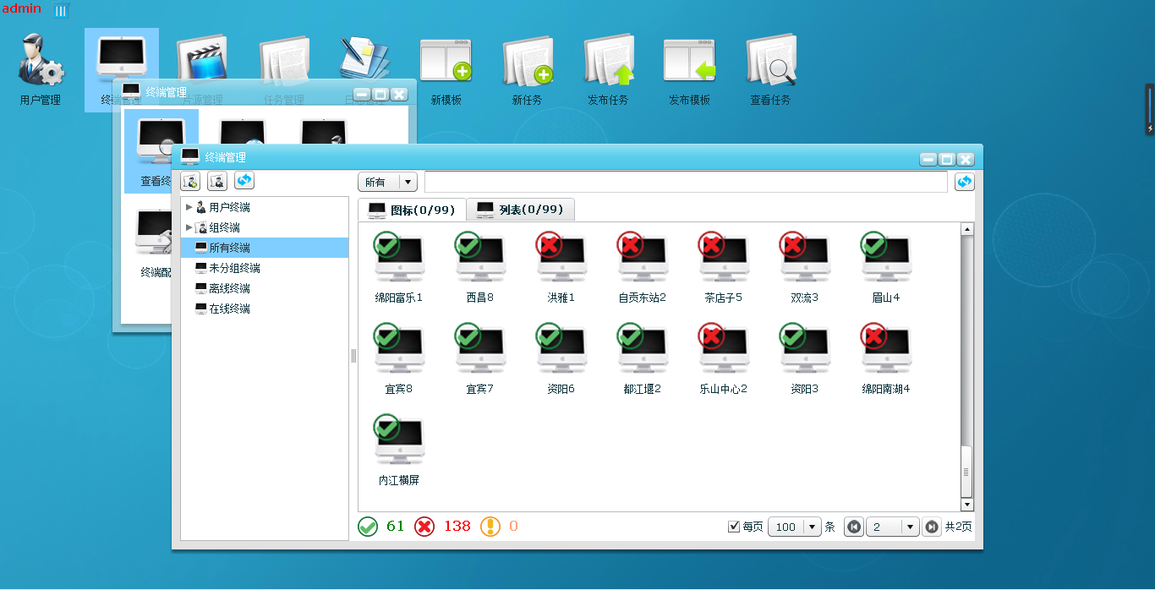Open the 查看任务 desktop icon

tap(770, 71)
